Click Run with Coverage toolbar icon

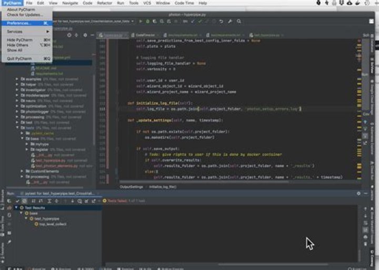point(155,21)
